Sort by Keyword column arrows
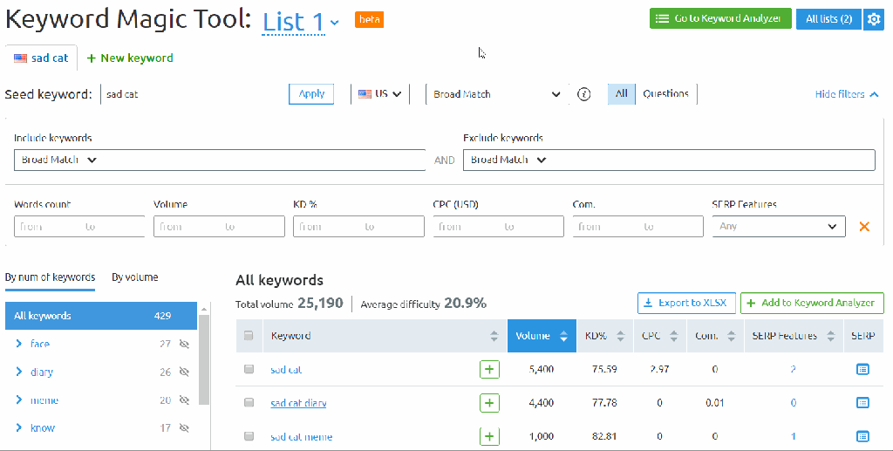 (x=494, y=336)
